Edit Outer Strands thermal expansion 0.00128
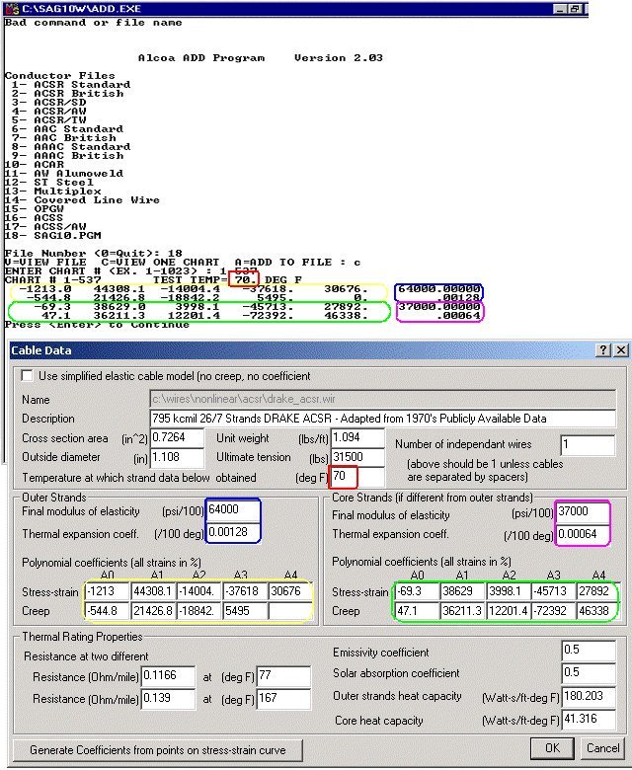 click(233, 532)
